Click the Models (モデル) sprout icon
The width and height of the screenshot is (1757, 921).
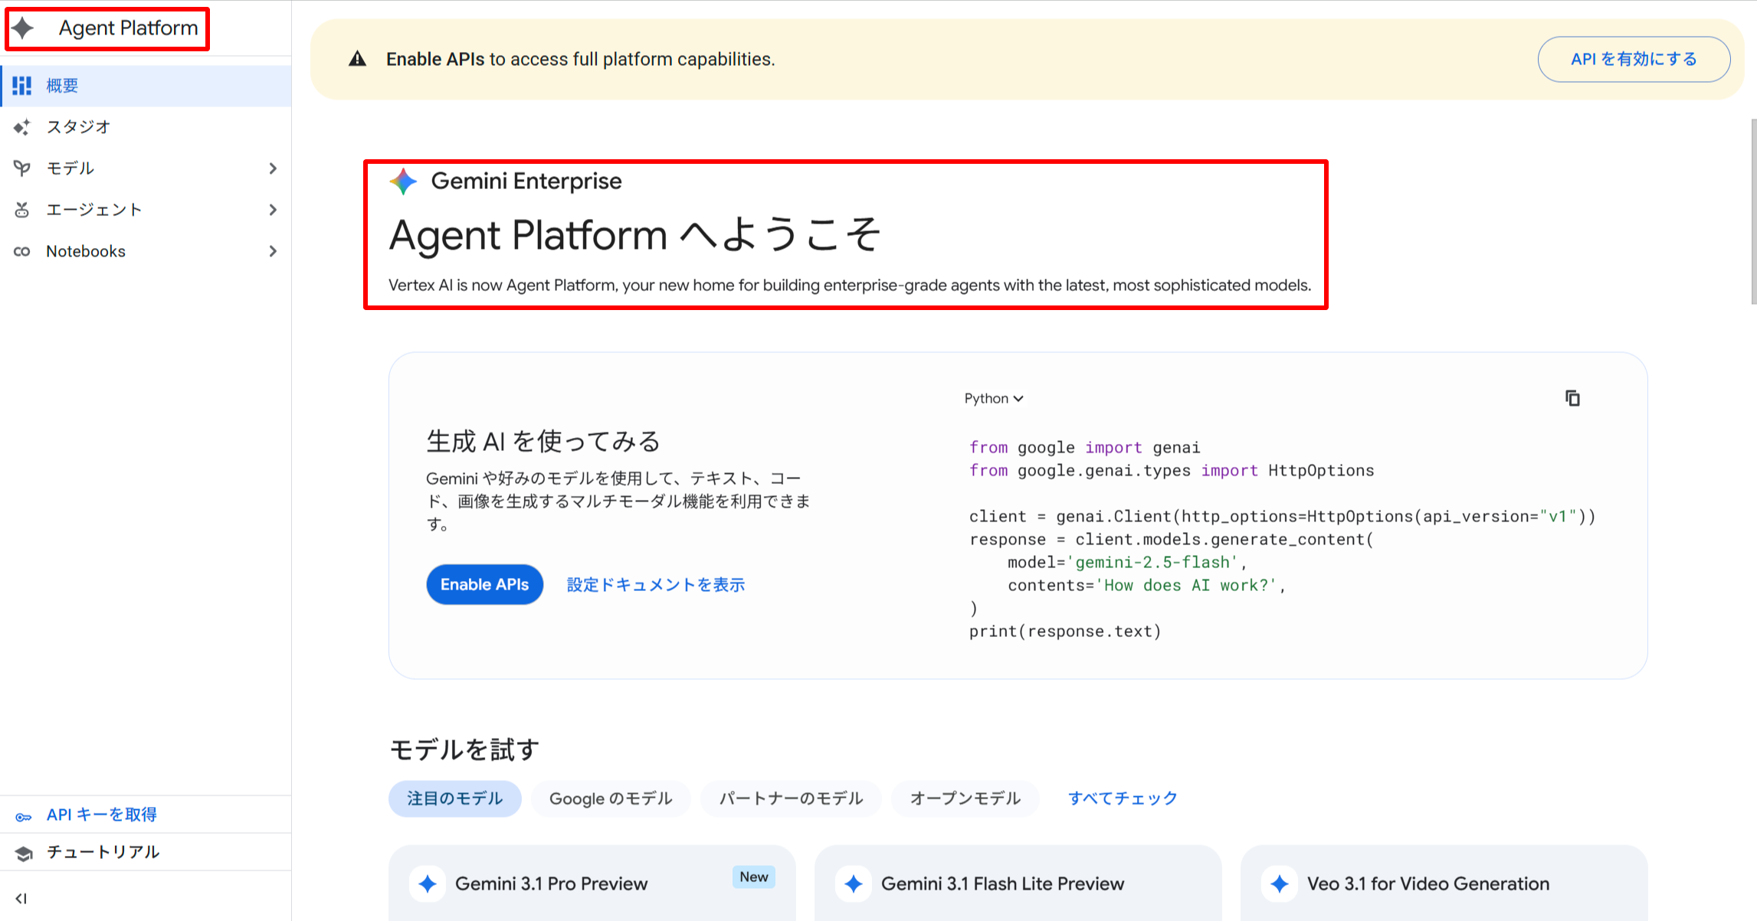22,168
